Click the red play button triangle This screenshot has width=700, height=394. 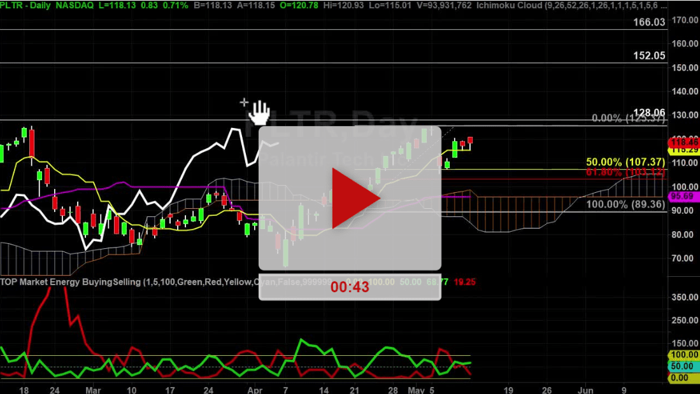pyautogui.click(x=355, y=198)
